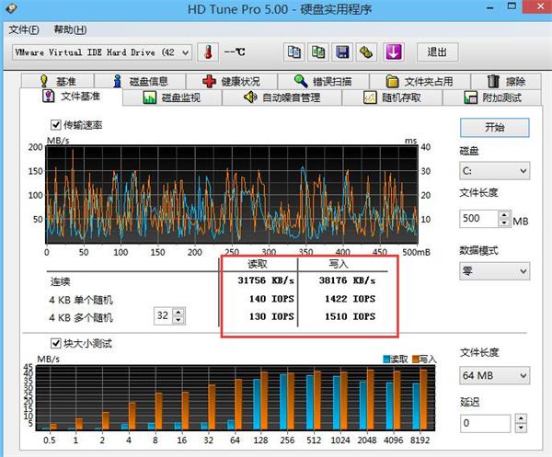Click the --°C temperature readout

pyautogui.click(x=235, y=52)
